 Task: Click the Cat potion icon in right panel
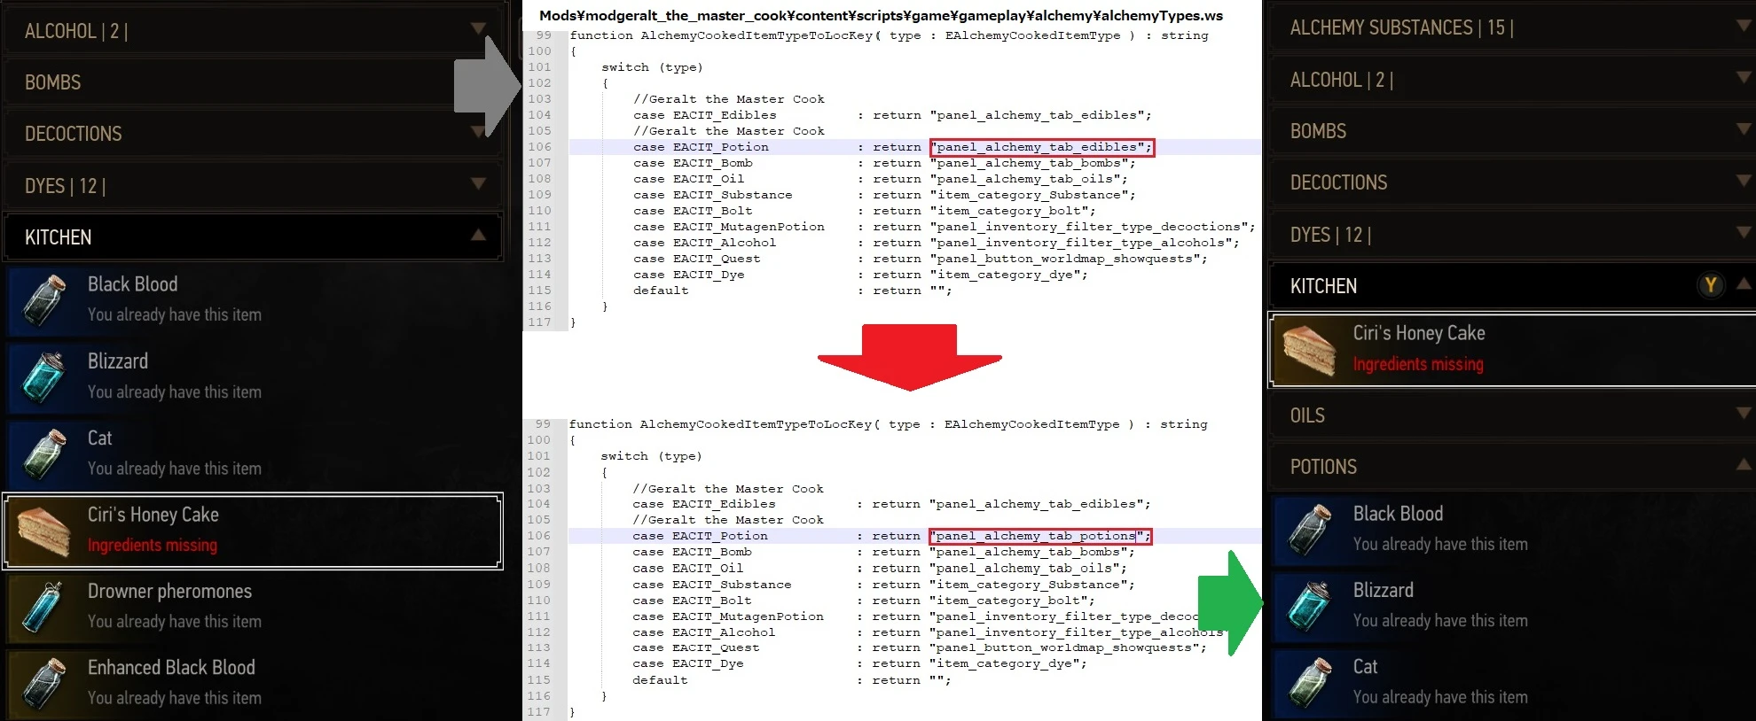1310,683
